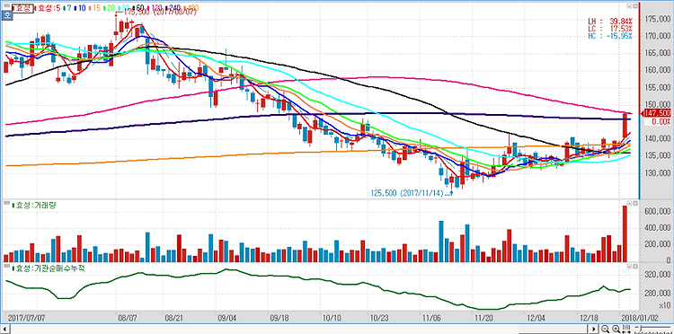Click the LH 39.84% readout
The width and height of the screenshot is (674, 334).
click(x=610, y=21)
